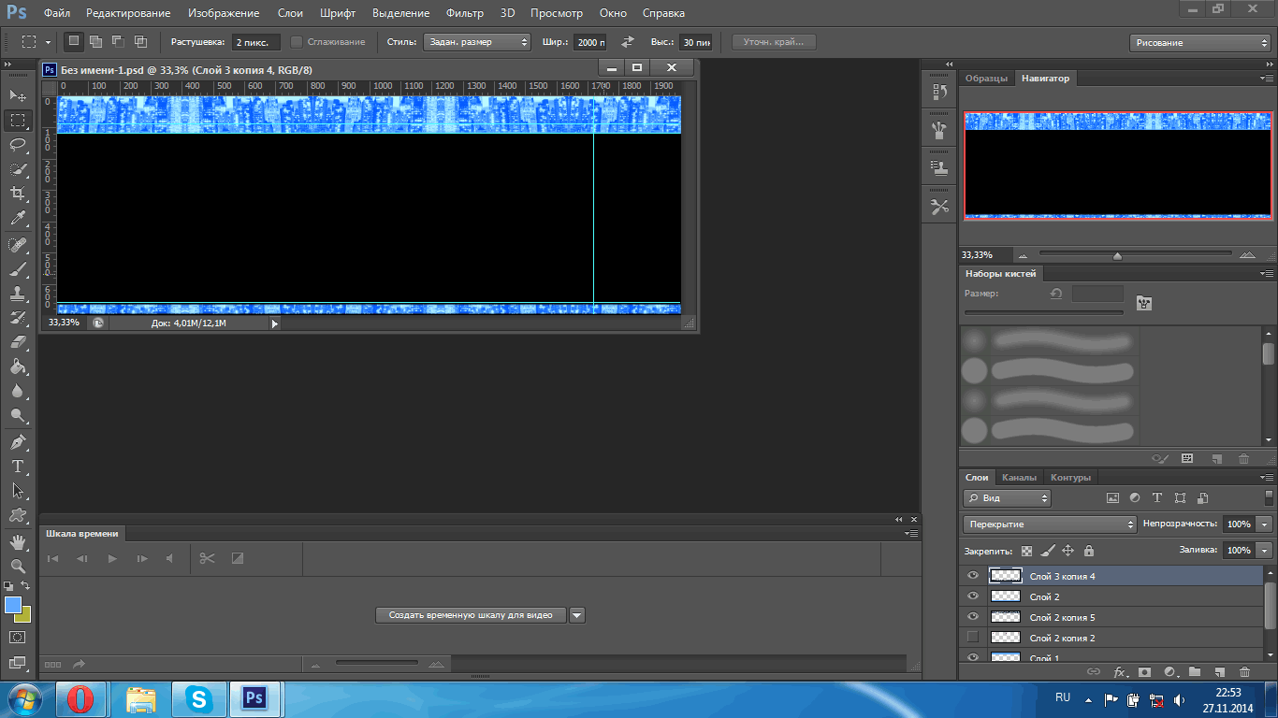Select the Horizontal Type tool
Viewport: 1278px width, 718px height.
click(x=18, y=467)
